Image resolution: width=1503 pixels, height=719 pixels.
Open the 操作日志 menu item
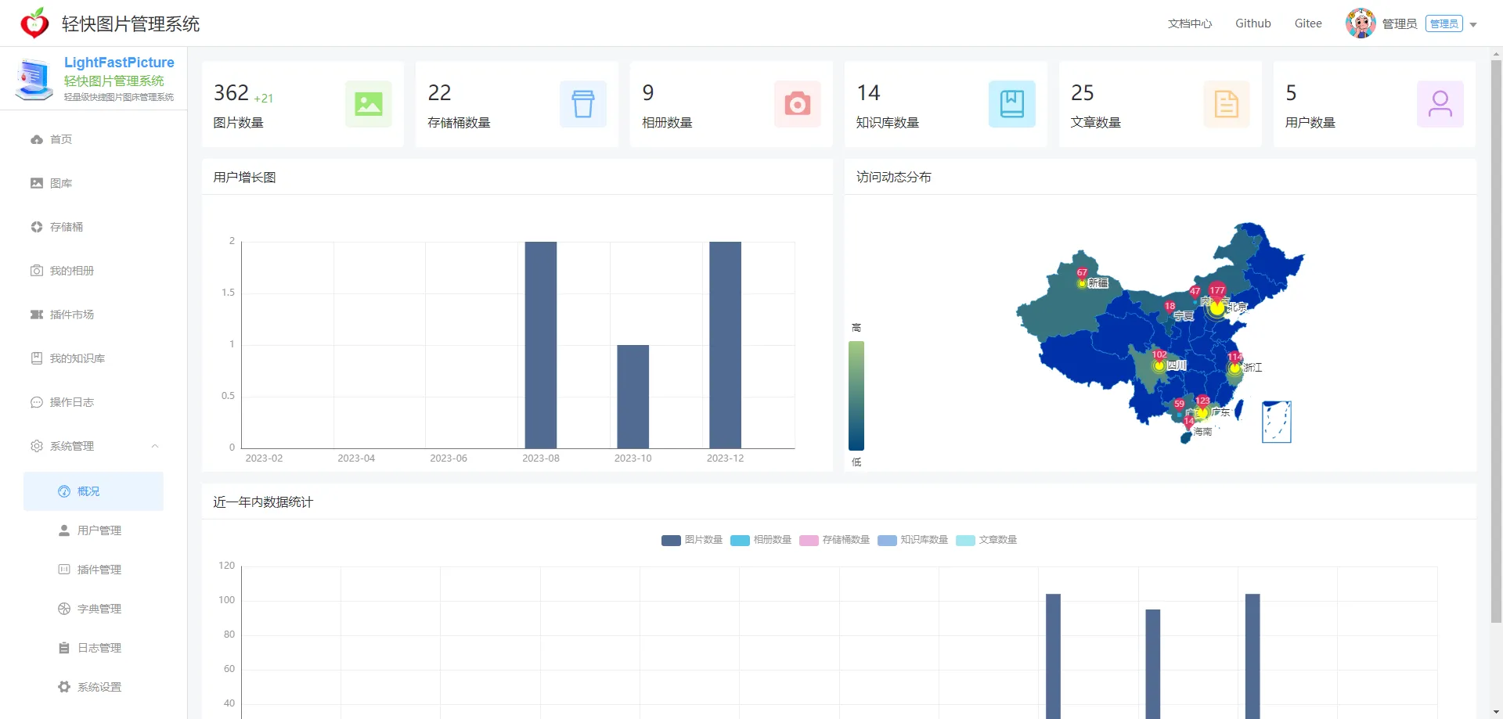click(94, 402)
